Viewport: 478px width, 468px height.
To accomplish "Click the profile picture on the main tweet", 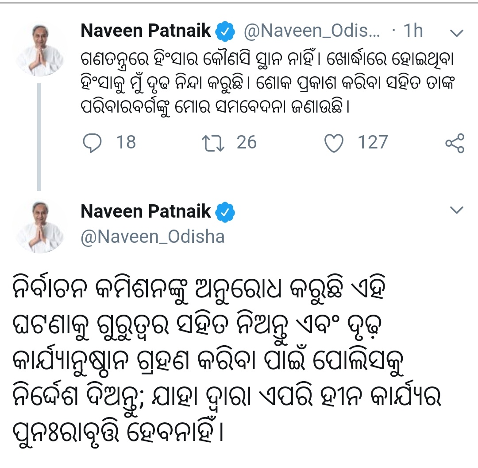I will [x=41, y=227].
